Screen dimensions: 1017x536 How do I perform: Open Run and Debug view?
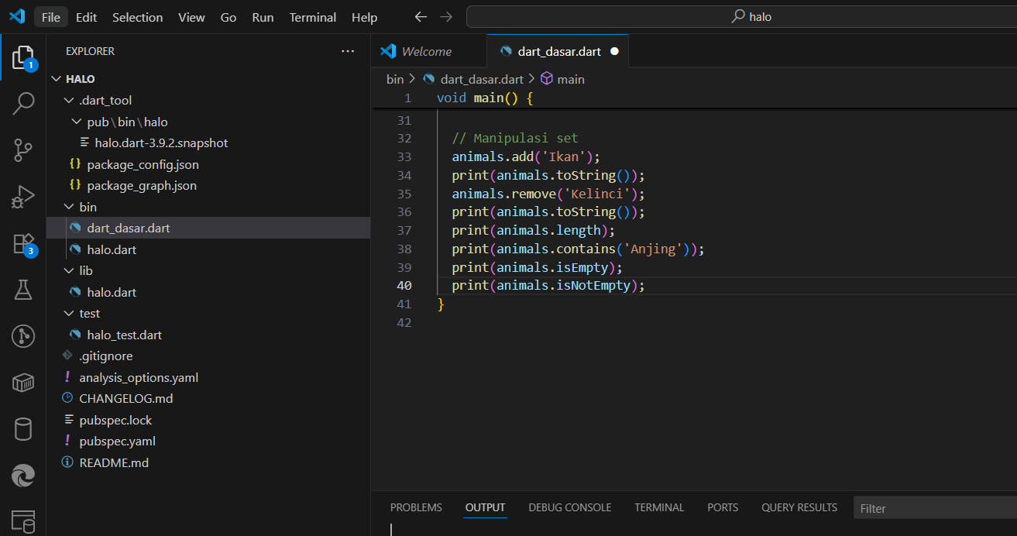(23, 197)
